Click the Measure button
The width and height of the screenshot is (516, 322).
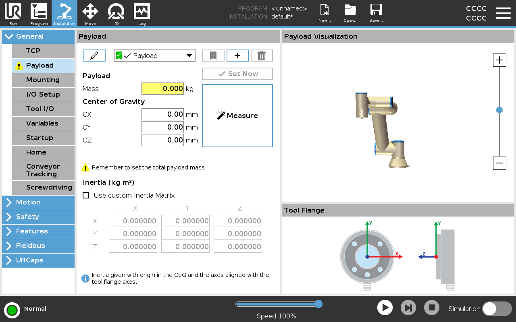237,116
